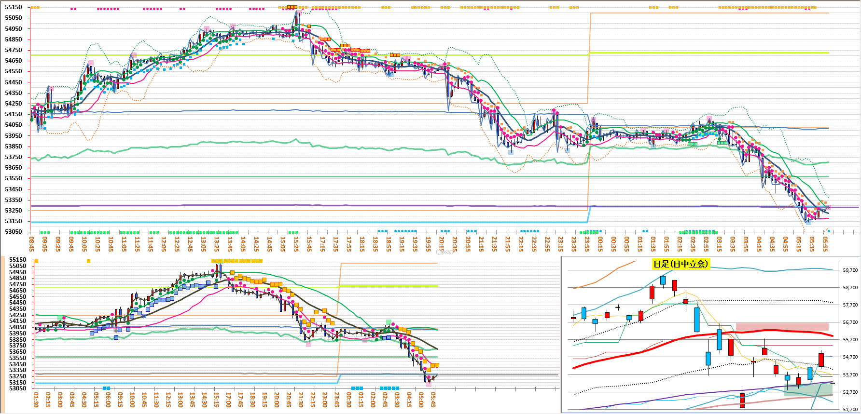The image size is (861, 414).
Task: Click the light blue horizontal line in top chart
Action: [290, 222]
